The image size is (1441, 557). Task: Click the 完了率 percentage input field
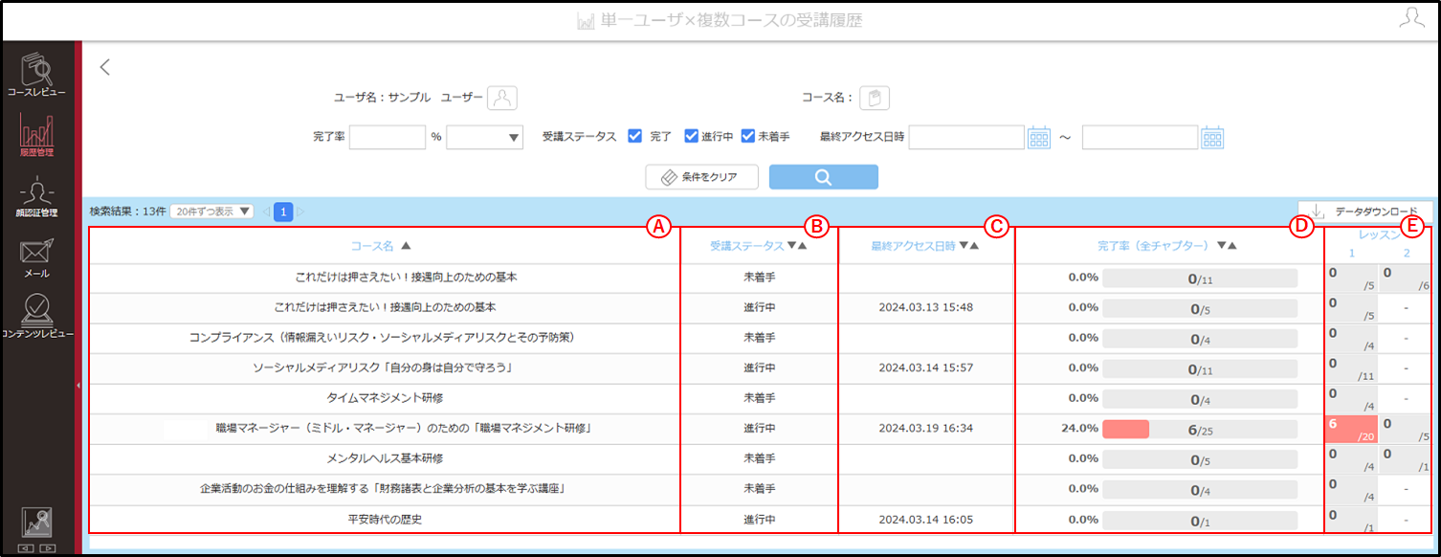(x=388, y=138)
